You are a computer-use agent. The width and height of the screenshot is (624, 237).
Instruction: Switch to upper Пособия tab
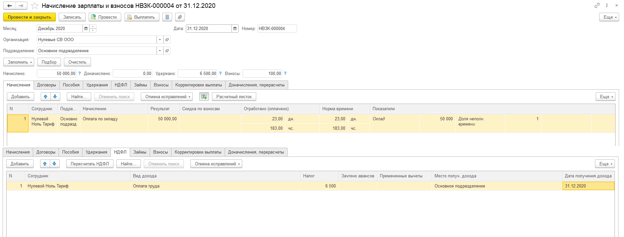tap(71, 85)
